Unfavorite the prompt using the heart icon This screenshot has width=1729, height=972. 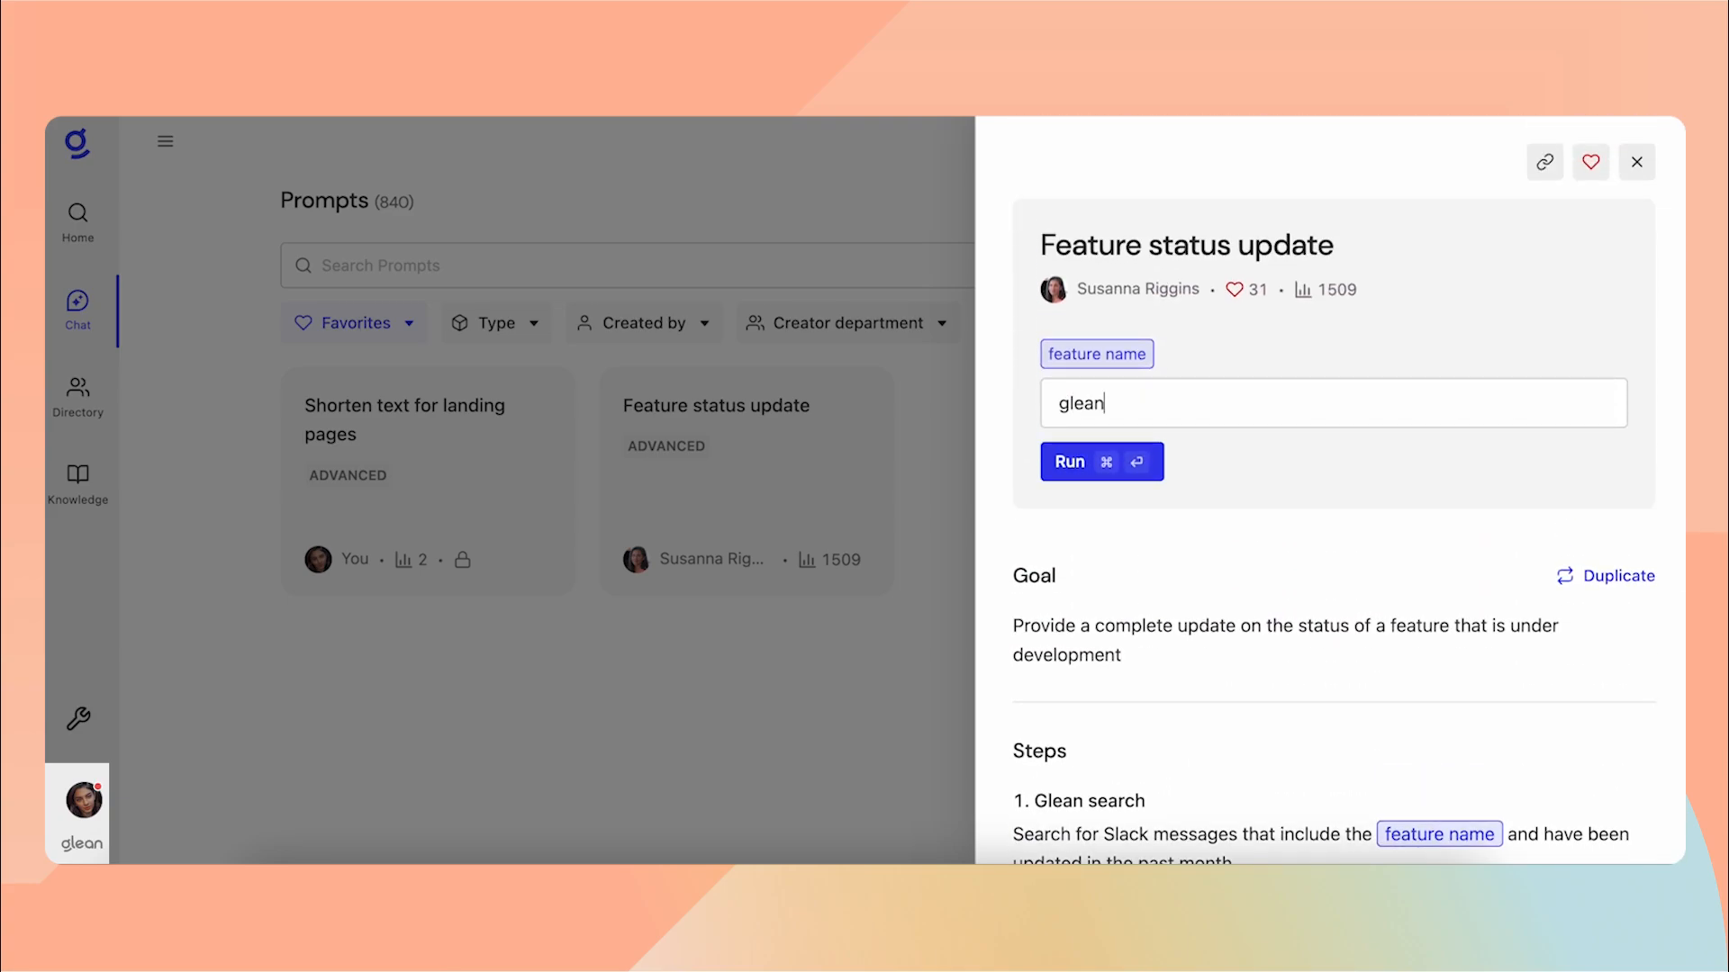(x=1591, y=162)
